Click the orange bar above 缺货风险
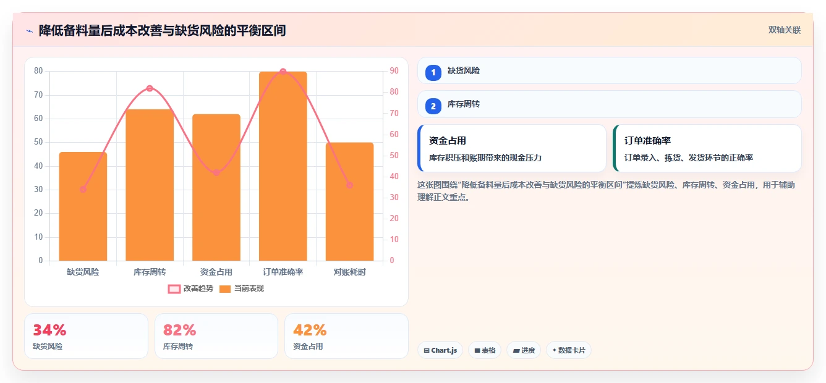826x383 pixels. [83, 206]
